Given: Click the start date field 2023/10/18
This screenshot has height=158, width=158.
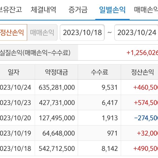Looking at the screenshot, I should pyautogui.click(x=82, y=32).
